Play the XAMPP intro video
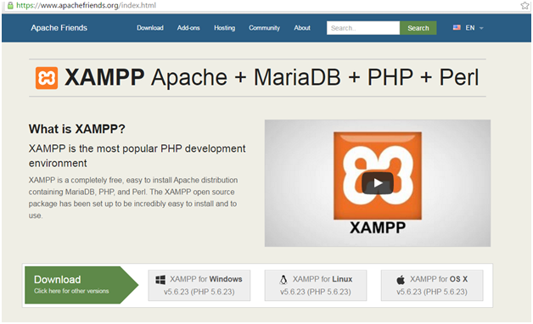The width and height of the screenshot is (533, 324). (378, 183)
